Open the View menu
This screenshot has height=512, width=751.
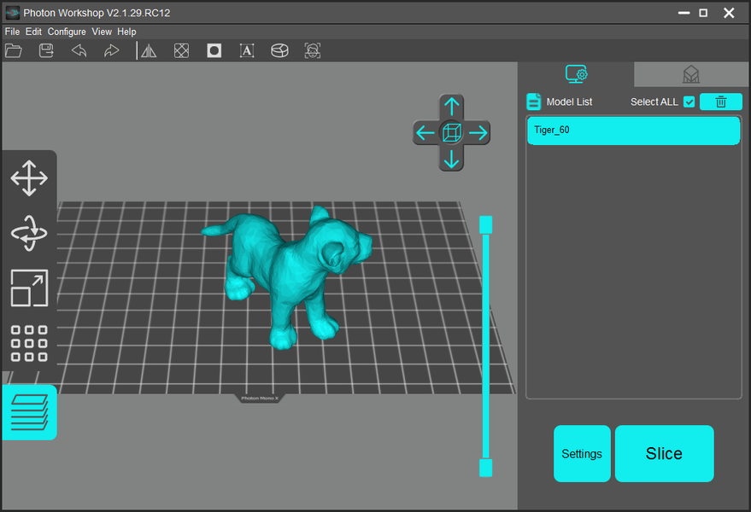102,32
